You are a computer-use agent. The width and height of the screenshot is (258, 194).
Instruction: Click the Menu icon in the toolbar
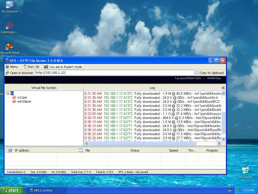(x=7, y=67)
